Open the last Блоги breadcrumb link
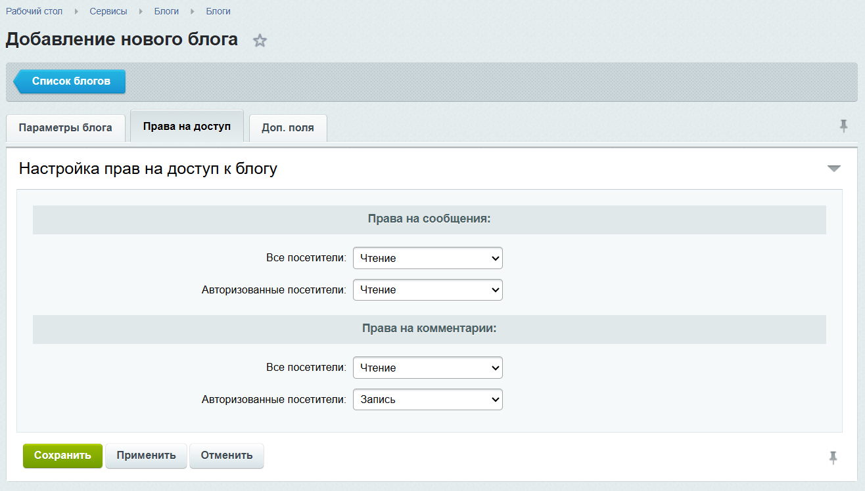865x491 pixels. [x=218, y=11]
